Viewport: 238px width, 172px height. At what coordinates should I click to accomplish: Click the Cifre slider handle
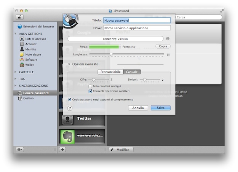tap(94, 80)
